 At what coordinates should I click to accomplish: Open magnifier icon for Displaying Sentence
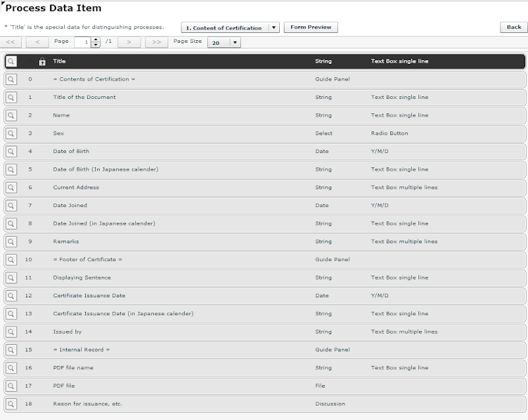11,278
